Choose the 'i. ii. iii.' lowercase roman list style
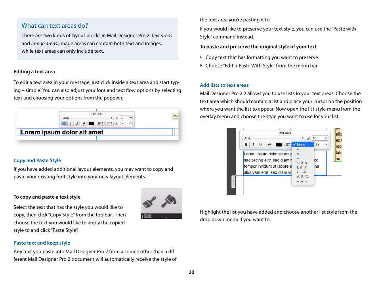The width and height of the screenshot is (378, 287). coord(303,172)
